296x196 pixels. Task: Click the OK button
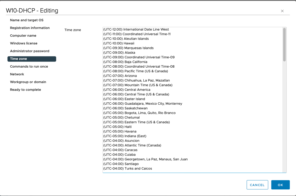(x=280, y=185)
